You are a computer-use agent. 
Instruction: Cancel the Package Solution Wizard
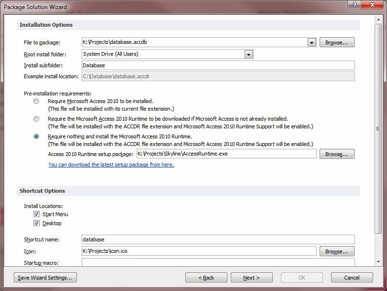pyautogui.click(x=352, y=277)
